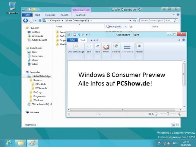
Task: Sort by the Name column header
Action: pos(59,27)
